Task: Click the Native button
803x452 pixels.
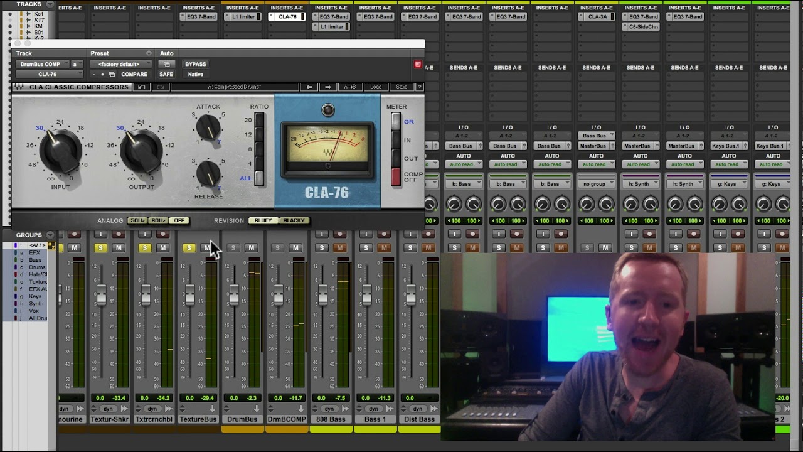Action: pos(195,74)
